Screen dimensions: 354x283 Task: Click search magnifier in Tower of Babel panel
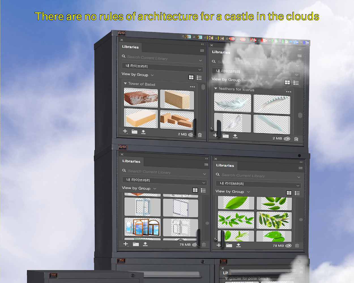(x=124, y=56)
